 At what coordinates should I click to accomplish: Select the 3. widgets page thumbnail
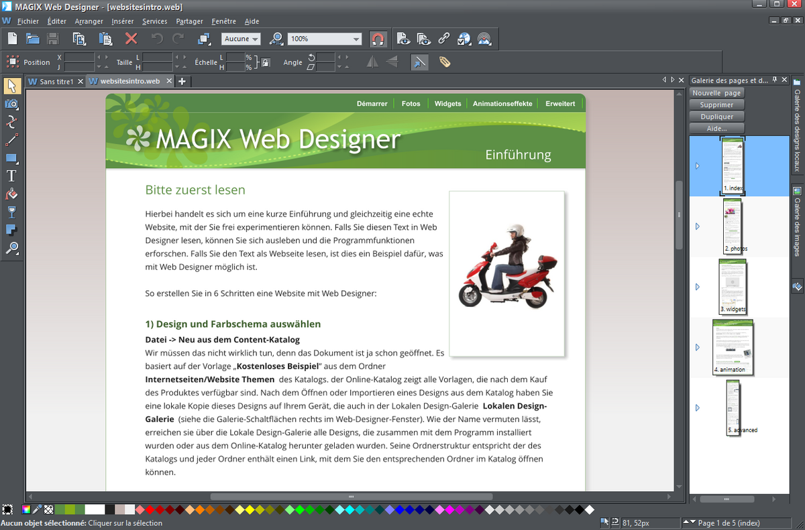pyautogui.click(x=733, y=287)
